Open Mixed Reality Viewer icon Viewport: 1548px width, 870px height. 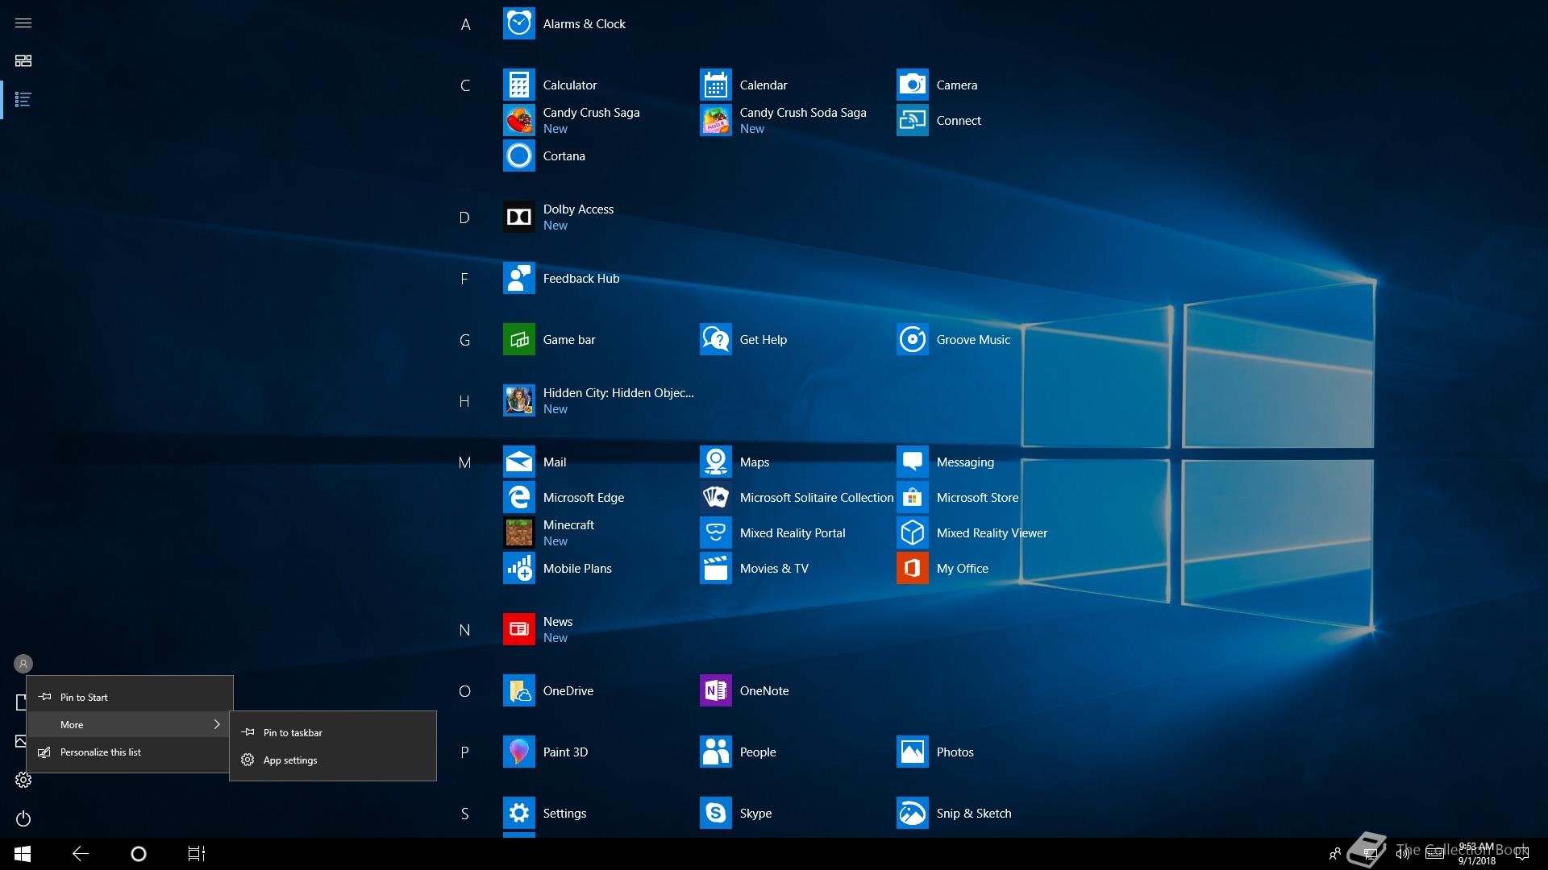(x=912, y=533)
